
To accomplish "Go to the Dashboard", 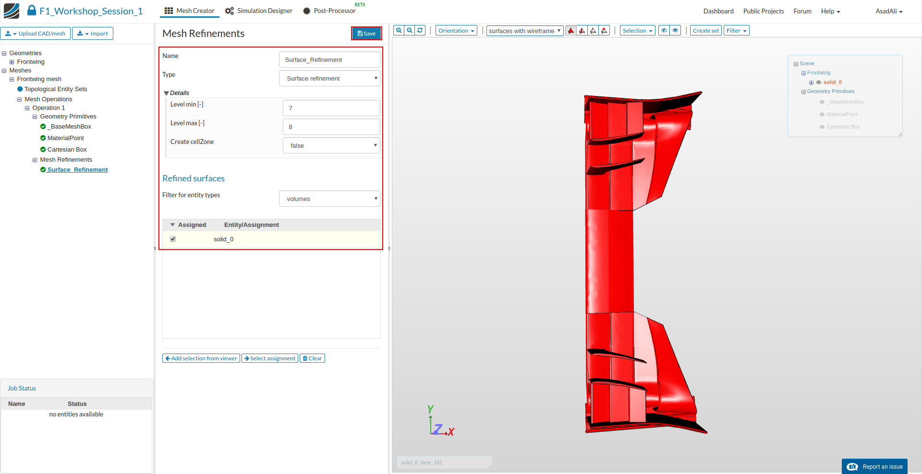I will (x=718, y=11).
